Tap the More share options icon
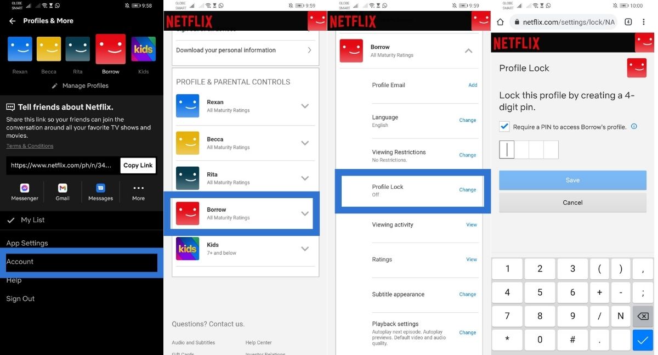The image size is (658, 355). pos(138,188)
